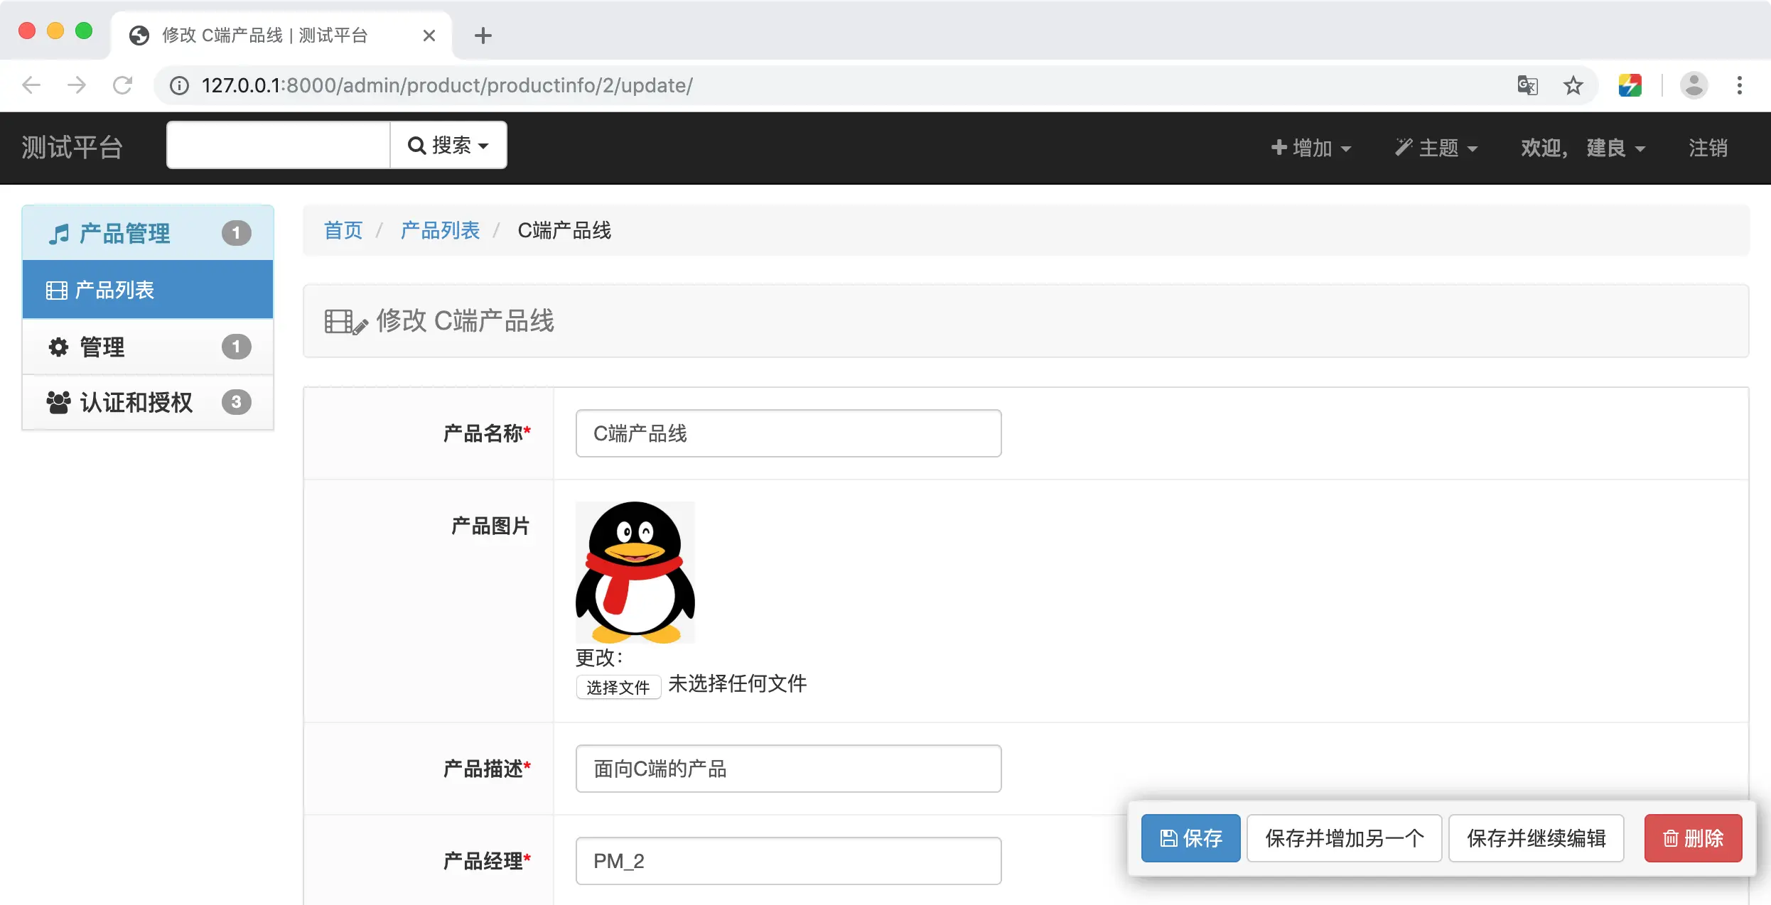Click the blue 保存 button
The height and width of the screenshot is (905, 1771).
[1190, 838]
